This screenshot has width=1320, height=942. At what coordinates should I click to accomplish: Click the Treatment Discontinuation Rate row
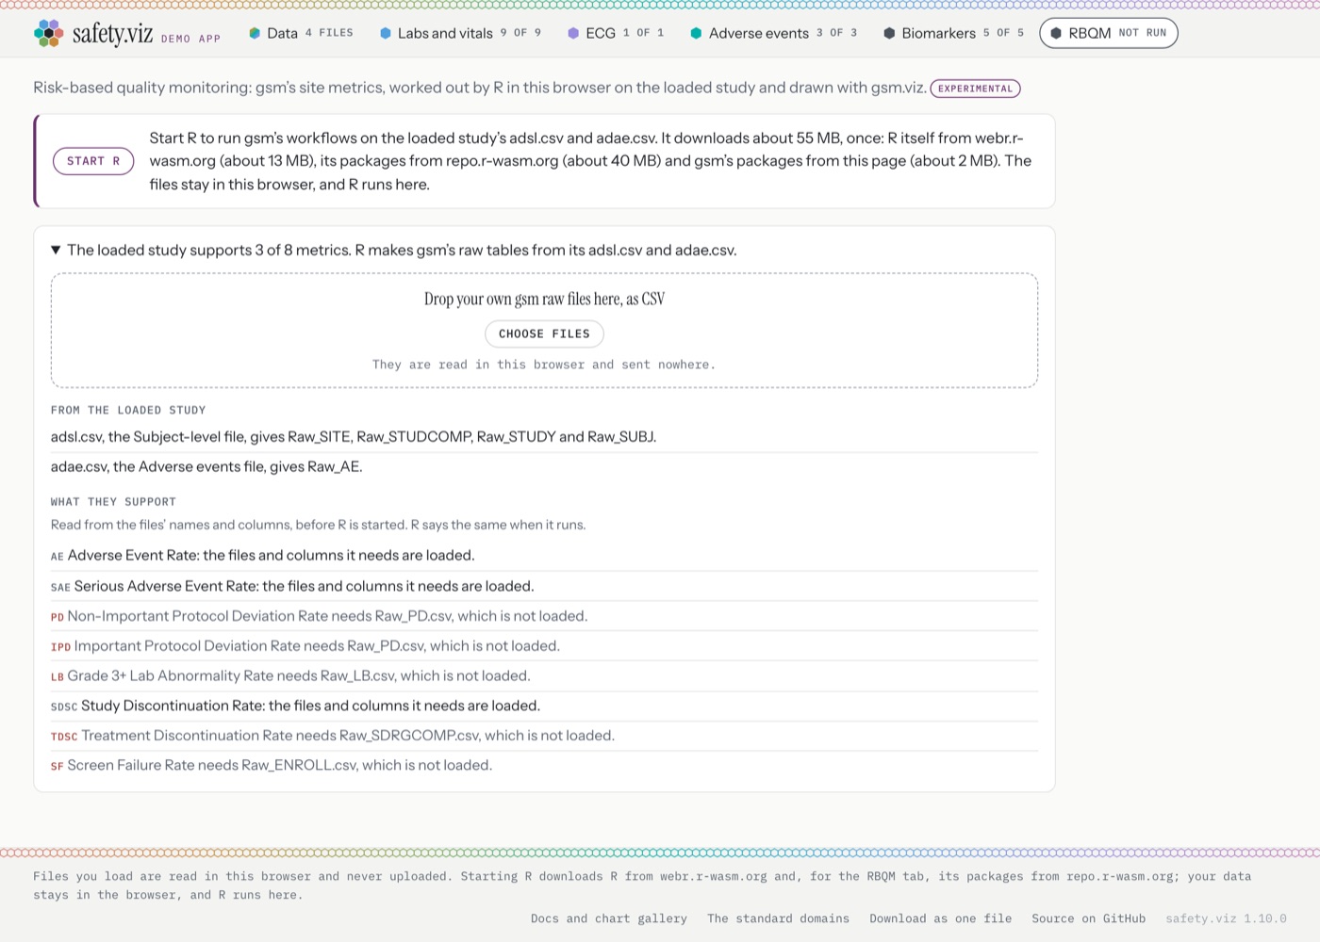(544, 736)
